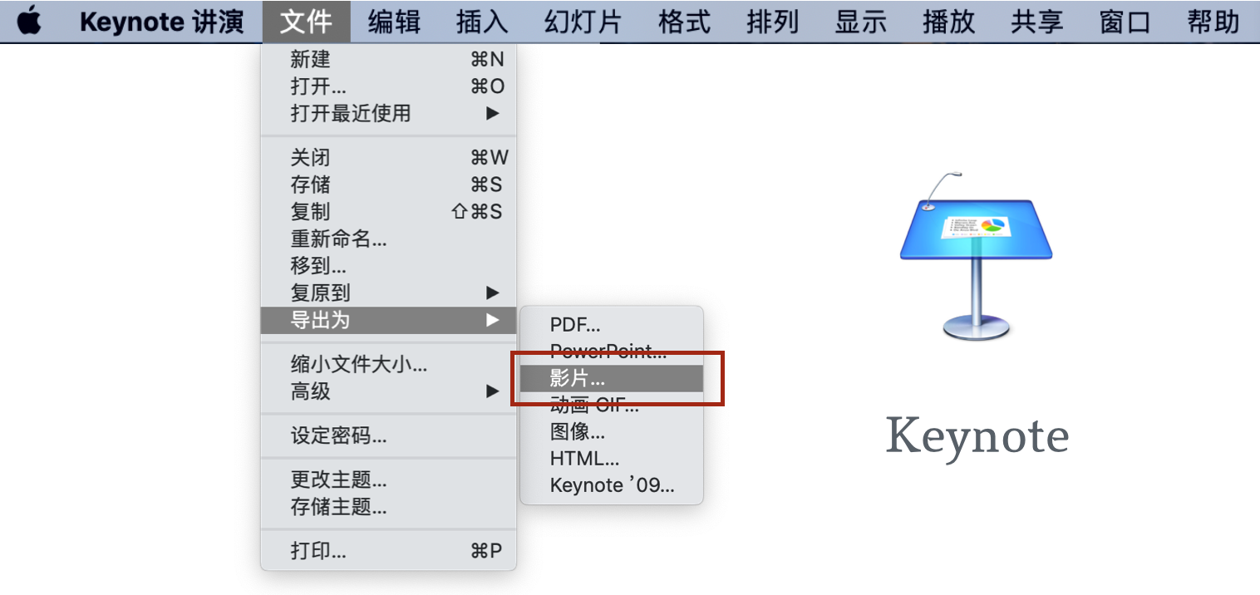Select the highlighted 导出为 entry
The height and width of the screenshot is (595, 1260).
[x=389, y=320]
